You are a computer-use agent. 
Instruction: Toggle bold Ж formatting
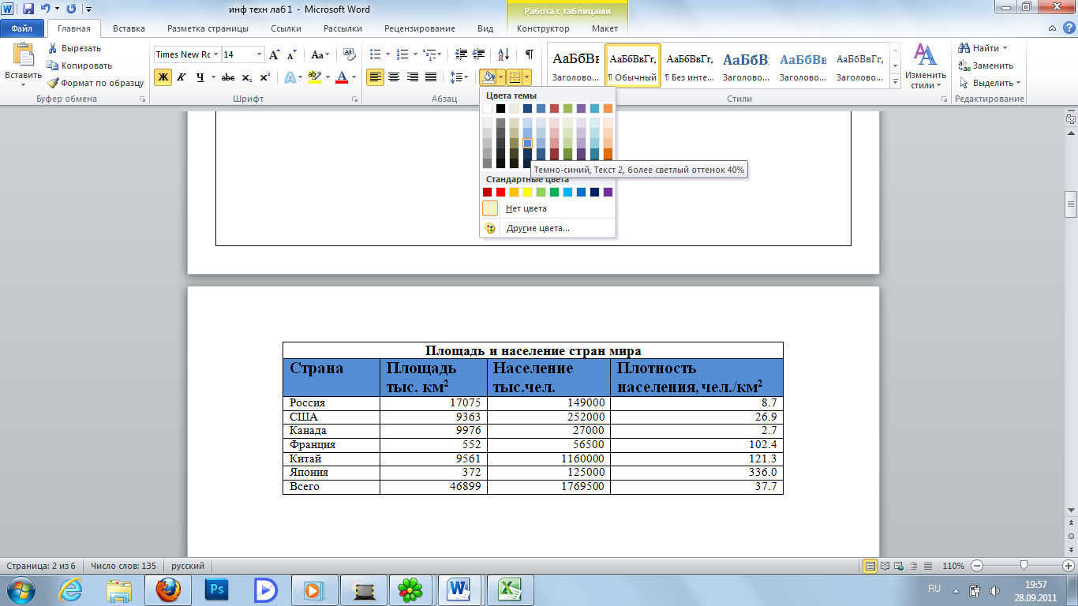click(163, 77)
